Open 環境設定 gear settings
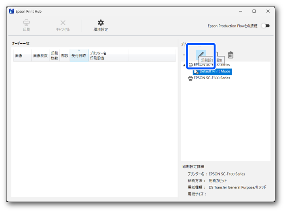The image size is (285, 212). (101, 25)
